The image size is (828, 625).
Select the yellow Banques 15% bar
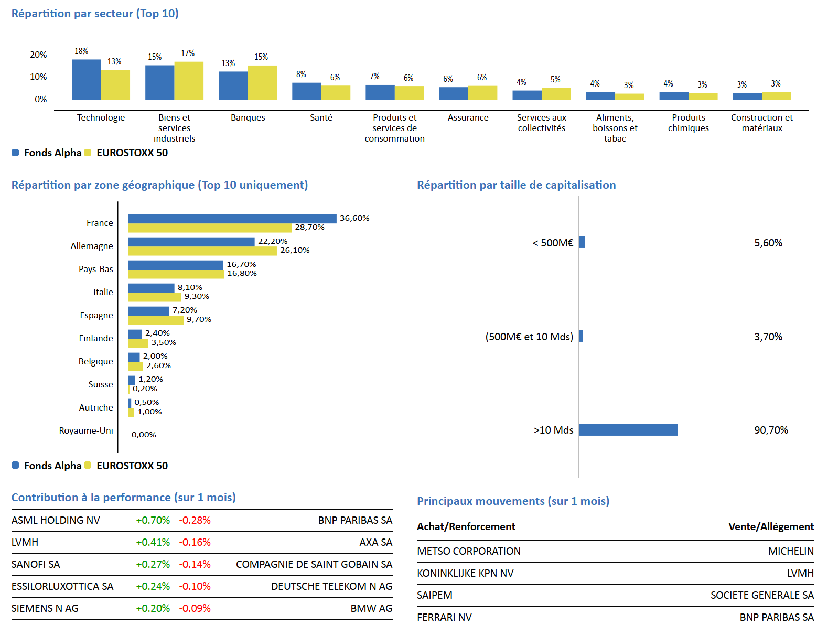click(262, 83)
